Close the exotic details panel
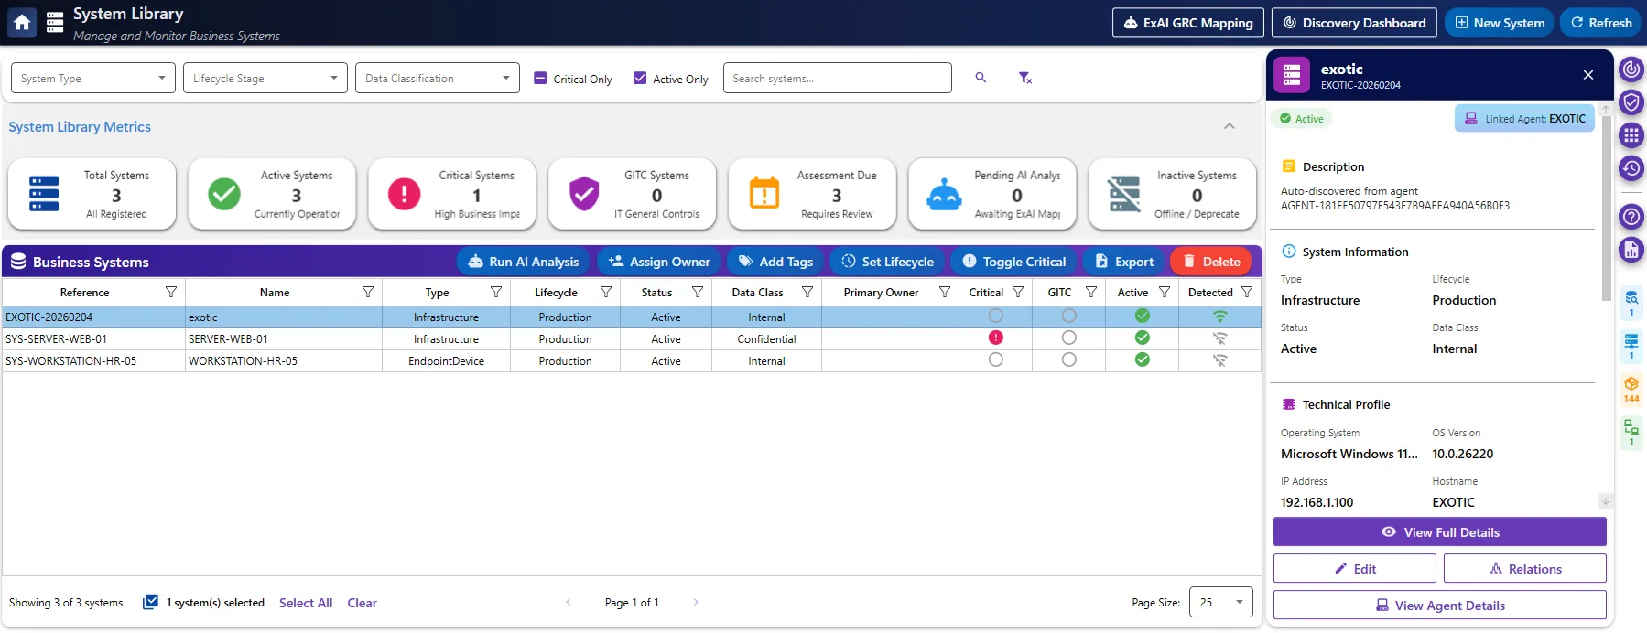The height and width of the screenshot is (633, 1647). [x=1588, y=75]
